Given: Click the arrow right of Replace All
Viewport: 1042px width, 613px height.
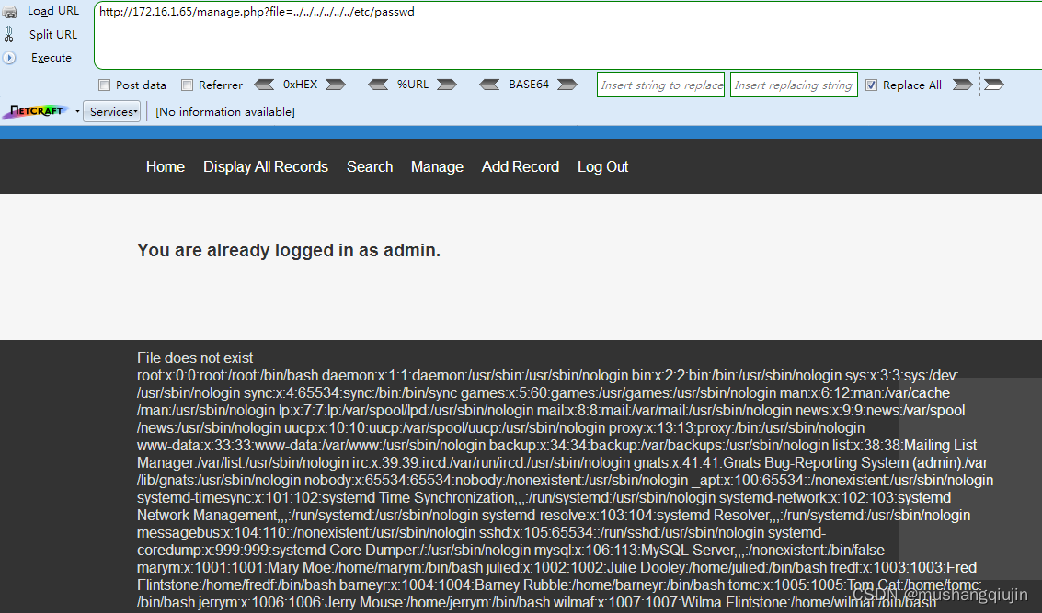Looking at the screenshot, I should [962, 85].
